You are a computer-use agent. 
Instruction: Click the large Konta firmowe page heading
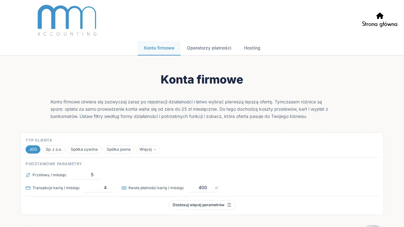click(202, 79)
